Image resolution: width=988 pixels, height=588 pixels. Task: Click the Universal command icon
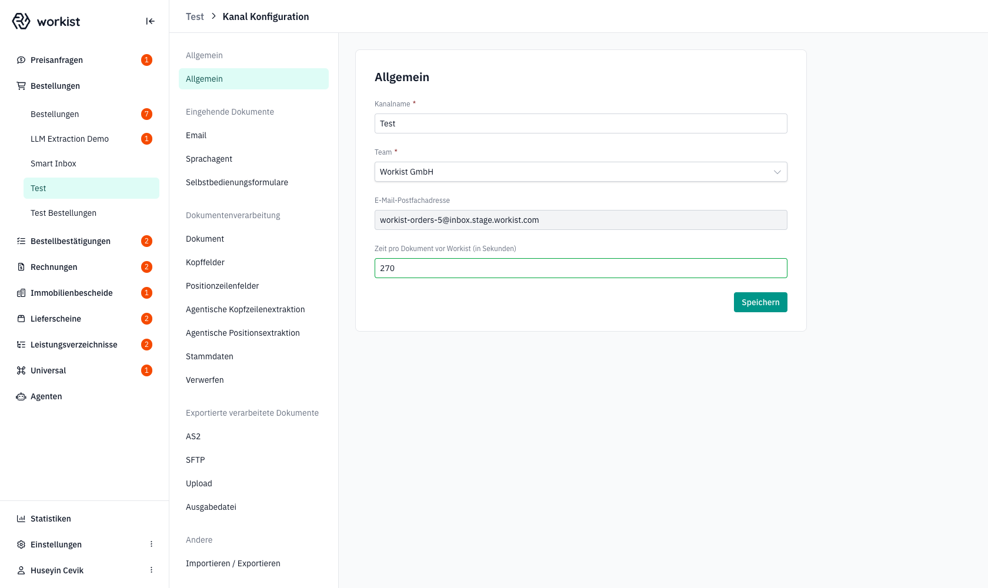point(21,370)
